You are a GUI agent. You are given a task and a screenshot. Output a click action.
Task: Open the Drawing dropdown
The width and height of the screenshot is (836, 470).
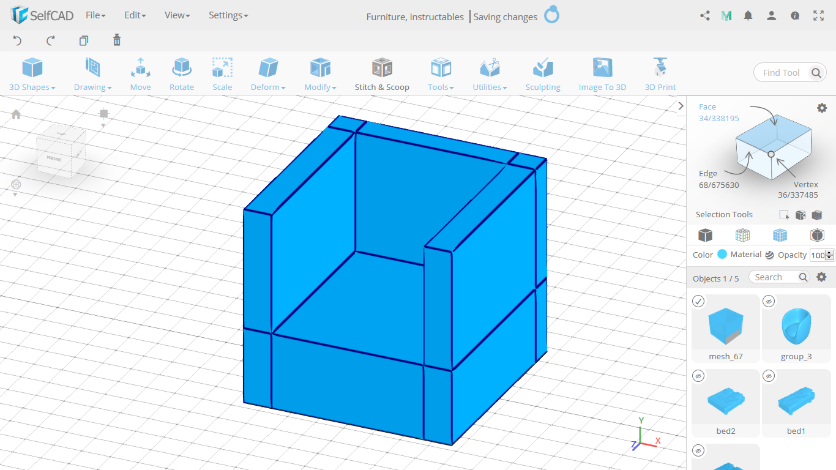click(92, 74)
